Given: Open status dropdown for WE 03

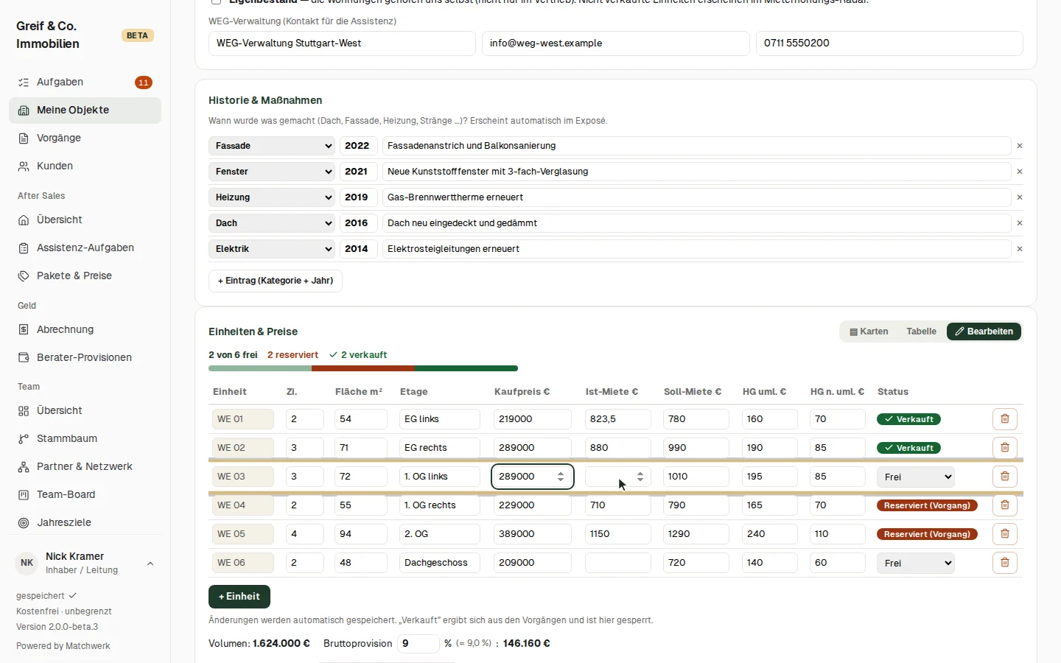Looking at the screenshot, I should click(916, 477).
